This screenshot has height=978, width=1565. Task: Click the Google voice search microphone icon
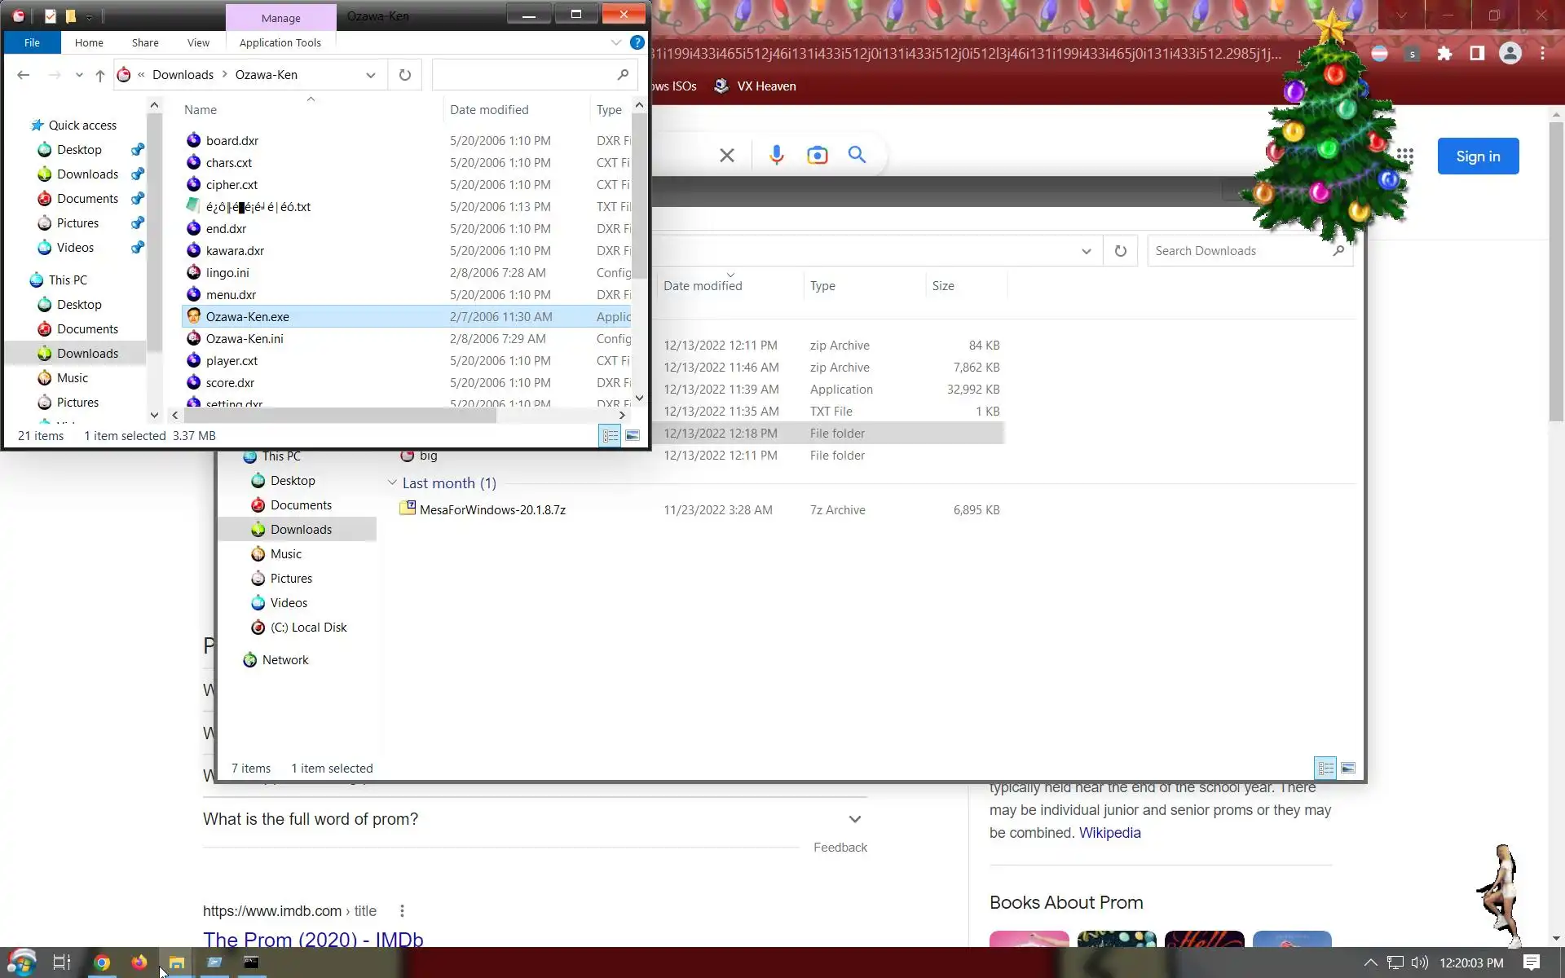coord(776,155)
